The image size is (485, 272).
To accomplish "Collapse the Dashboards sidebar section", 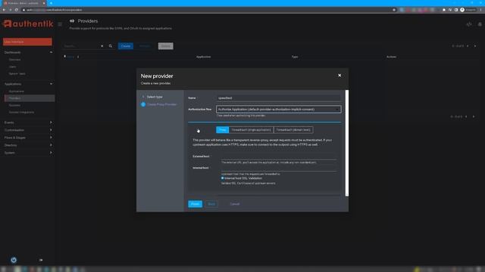I will (27, 52).
